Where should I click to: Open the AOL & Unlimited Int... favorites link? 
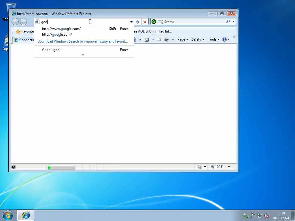(x=153, y=31)
